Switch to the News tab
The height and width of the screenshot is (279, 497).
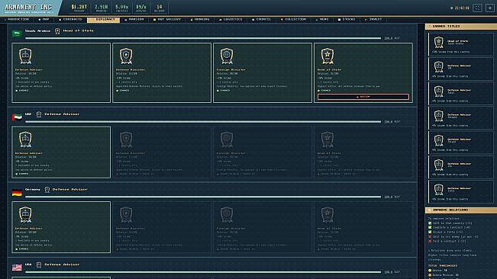tap(322, 20)
